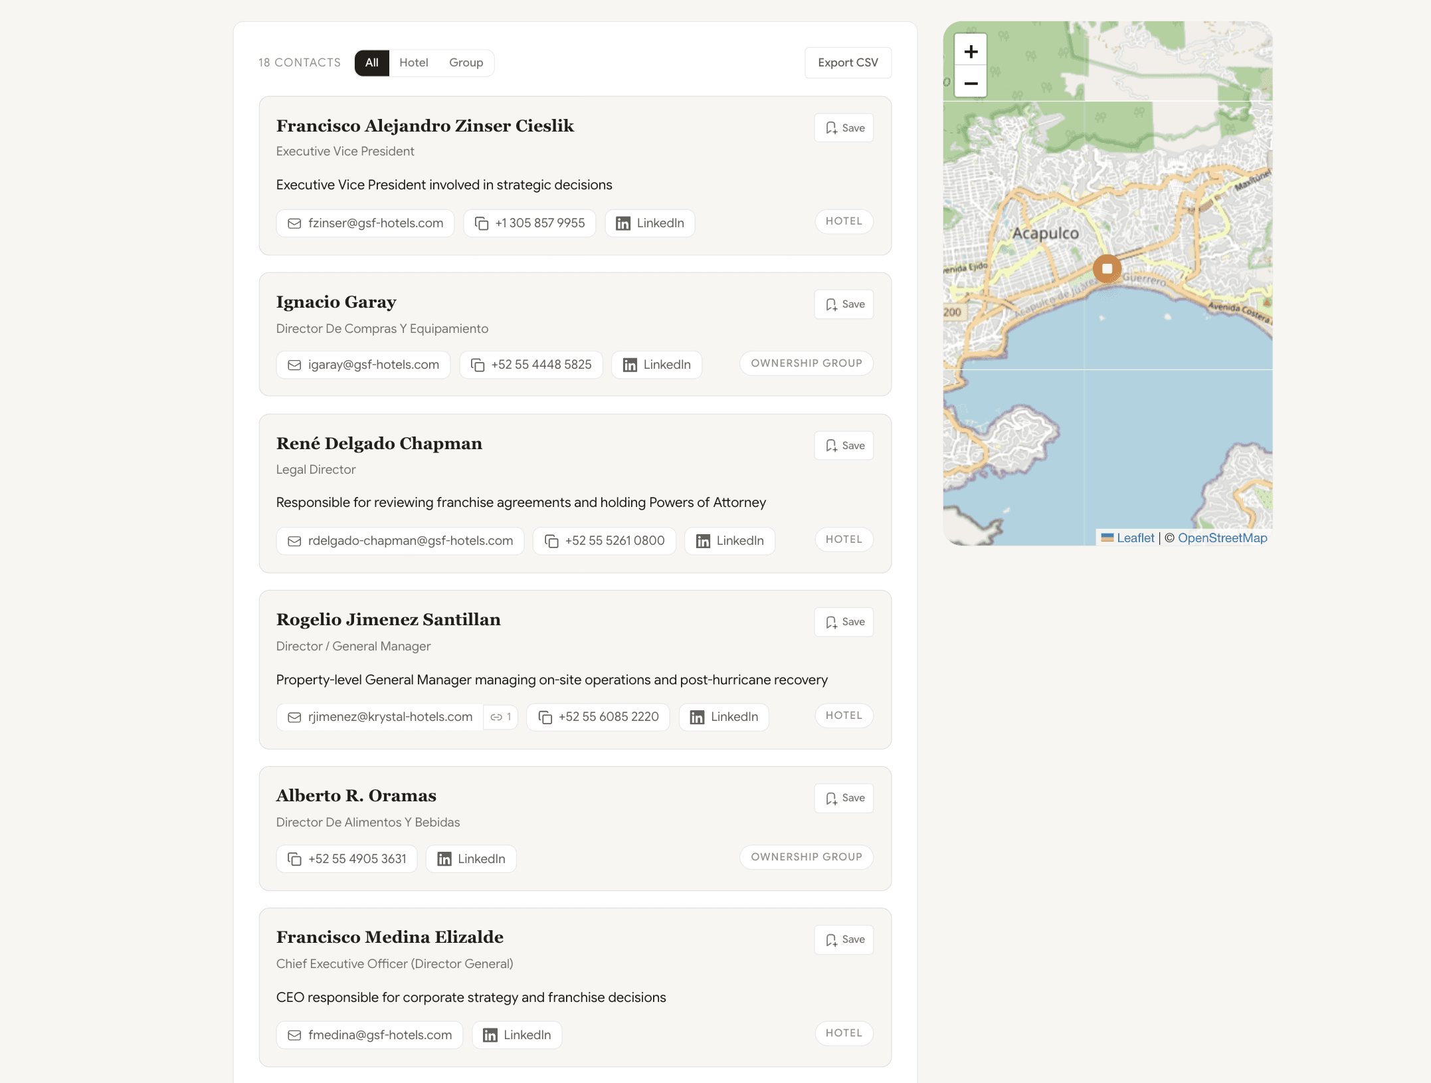Click Ownership Group tag on Ignacio Garay
This screenshot has height=1083, width=1431.
point(806,363)
